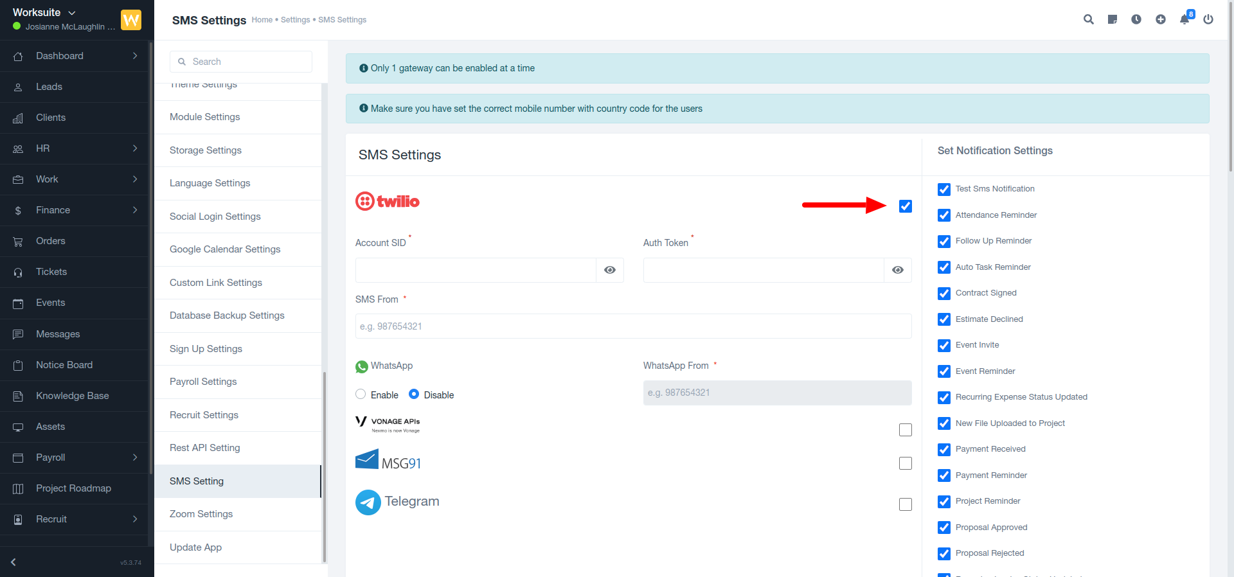Click the Work briefcase icon in sidebar

18,179
